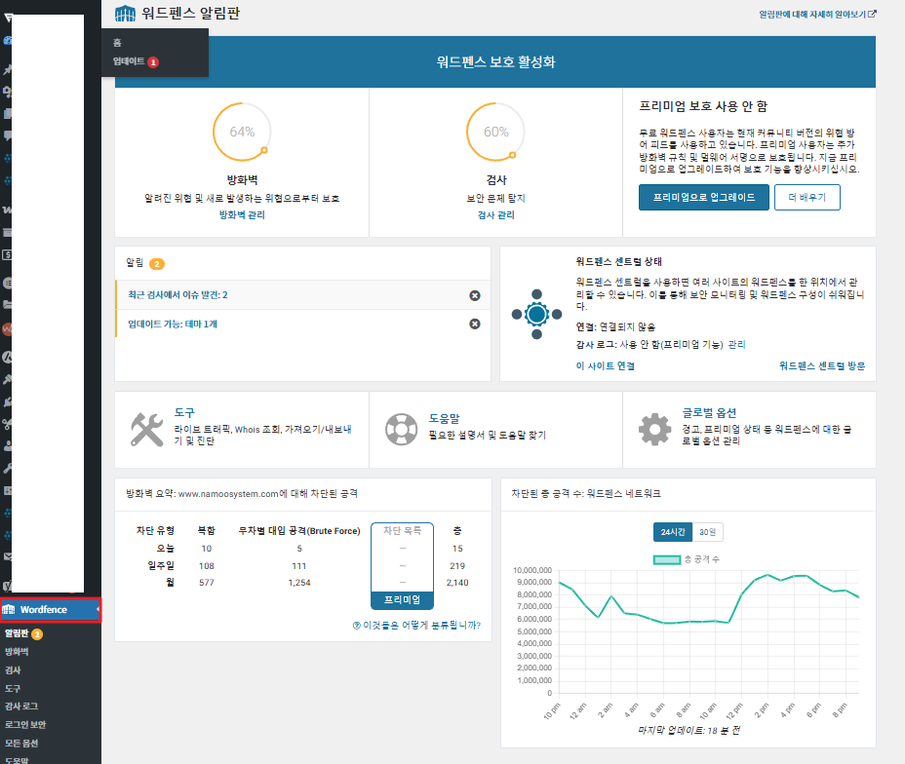Click the 프리미엄 button under 차단 목록

(403, 599)
